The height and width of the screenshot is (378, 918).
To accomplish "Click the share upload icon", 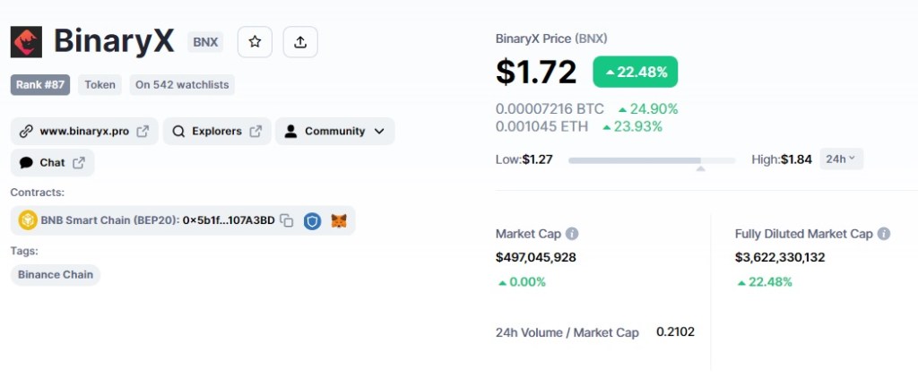I will point(300,42).
